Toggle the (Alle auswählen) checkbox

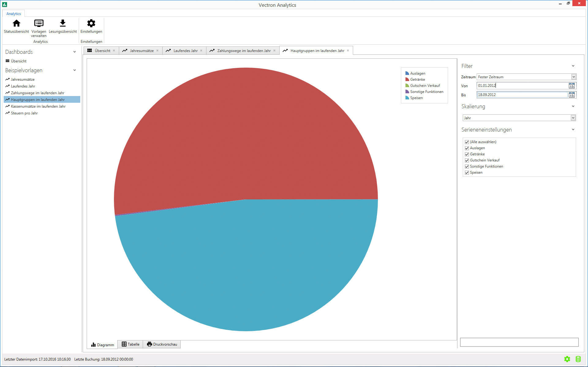pos(467,142)
